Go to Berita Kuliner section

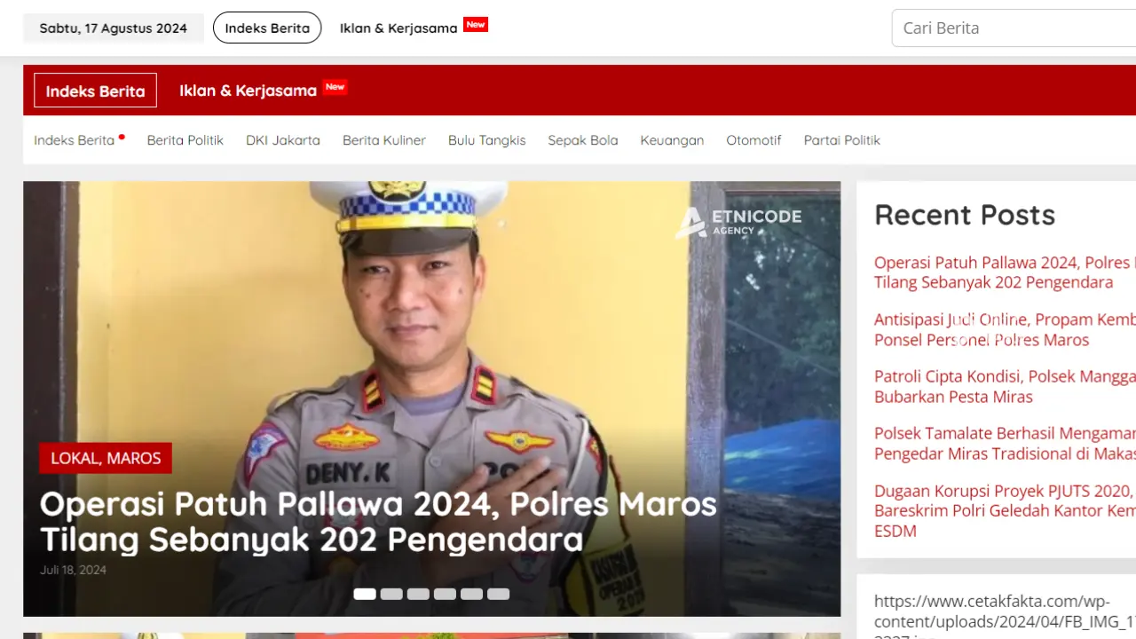click(383, 140)
